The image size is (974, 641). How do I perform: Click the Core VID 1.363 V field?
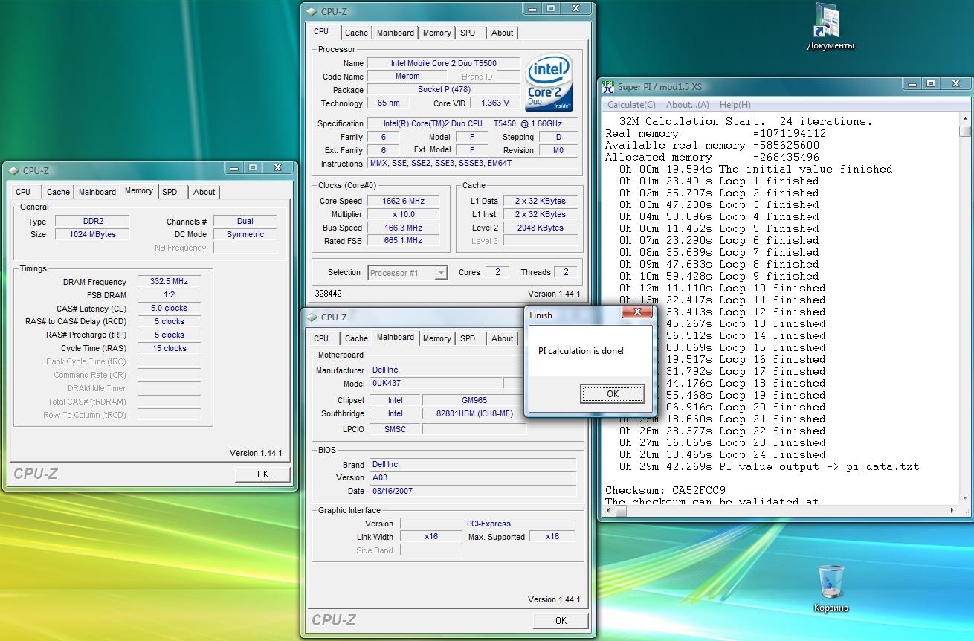click(x=496, y=103)
